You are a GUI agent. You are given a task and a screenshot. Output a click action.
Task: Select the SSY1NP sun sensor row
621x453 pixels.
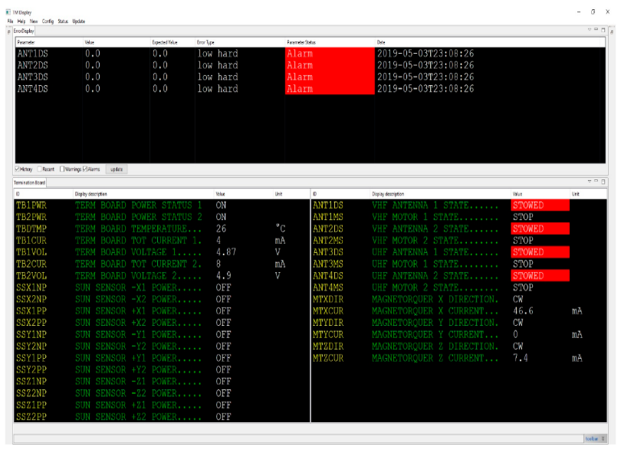162,335
